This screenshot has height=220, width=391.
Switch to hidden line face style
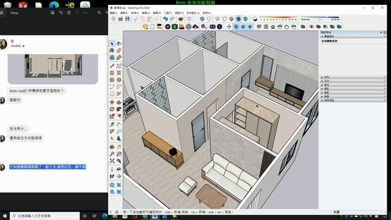pyautogui.click(x=225, y=19)
